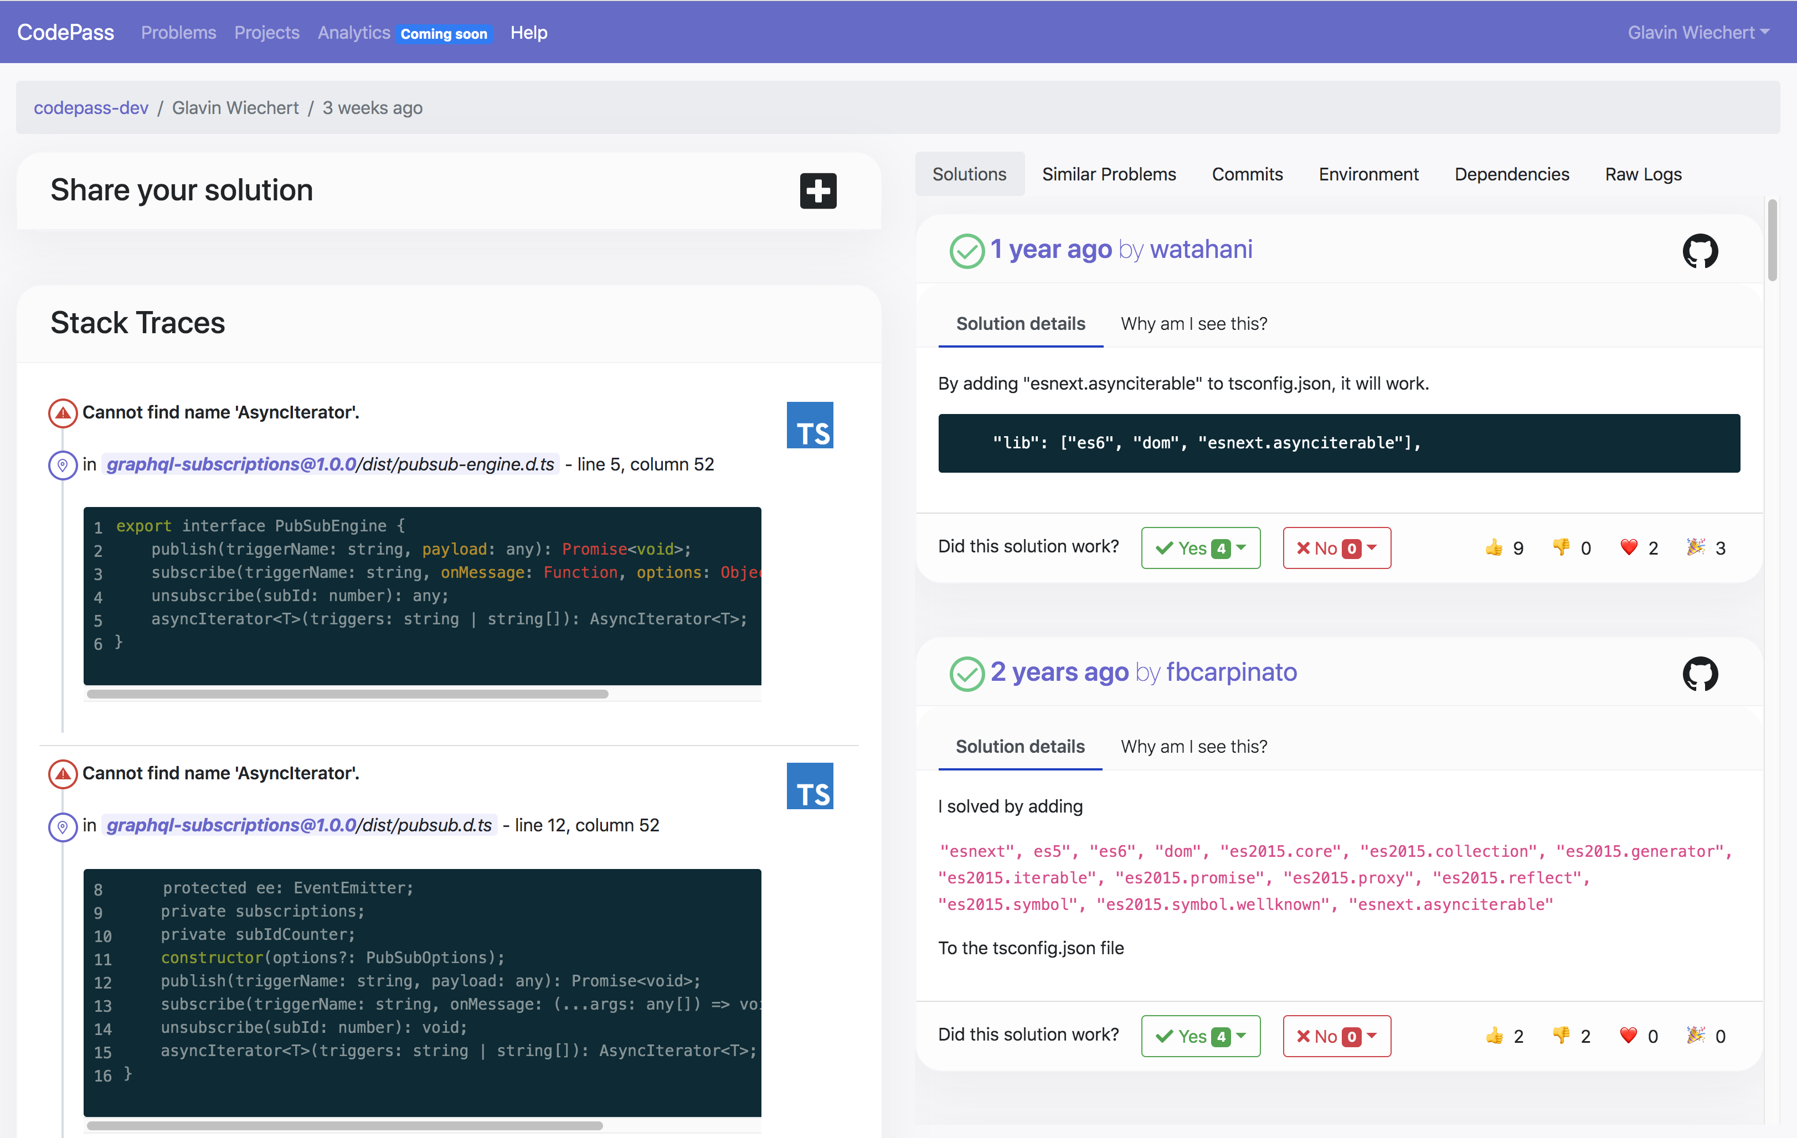Toggle the heart reaction on fbcarpinato's solution
Viewport: 1797px width, 1138px height.
click(x=1627, y=1036)
